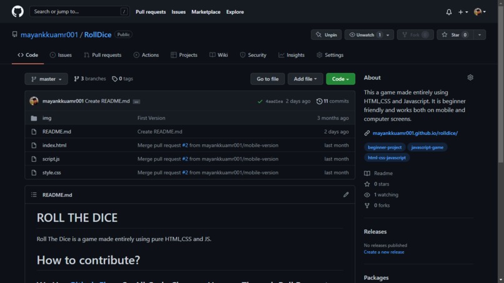Open the RollDice repository link
The height and width of the screenshot is (283, 504).
98,35
